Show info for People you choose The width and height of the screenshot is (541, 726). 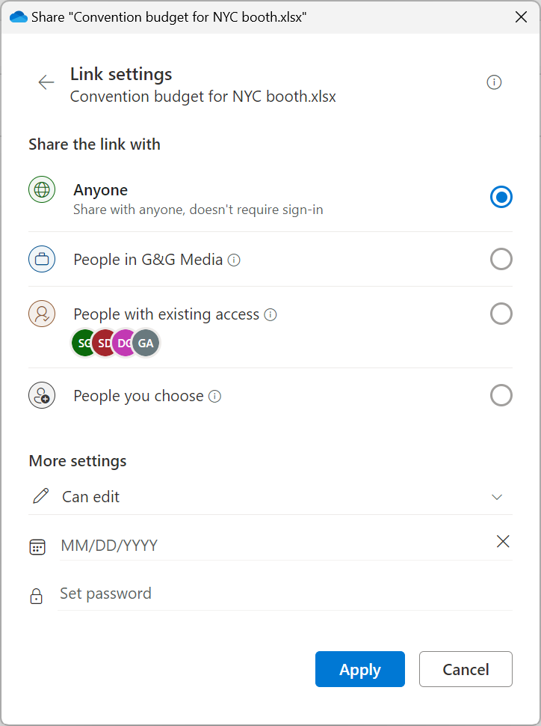click(x=214, y=397)
